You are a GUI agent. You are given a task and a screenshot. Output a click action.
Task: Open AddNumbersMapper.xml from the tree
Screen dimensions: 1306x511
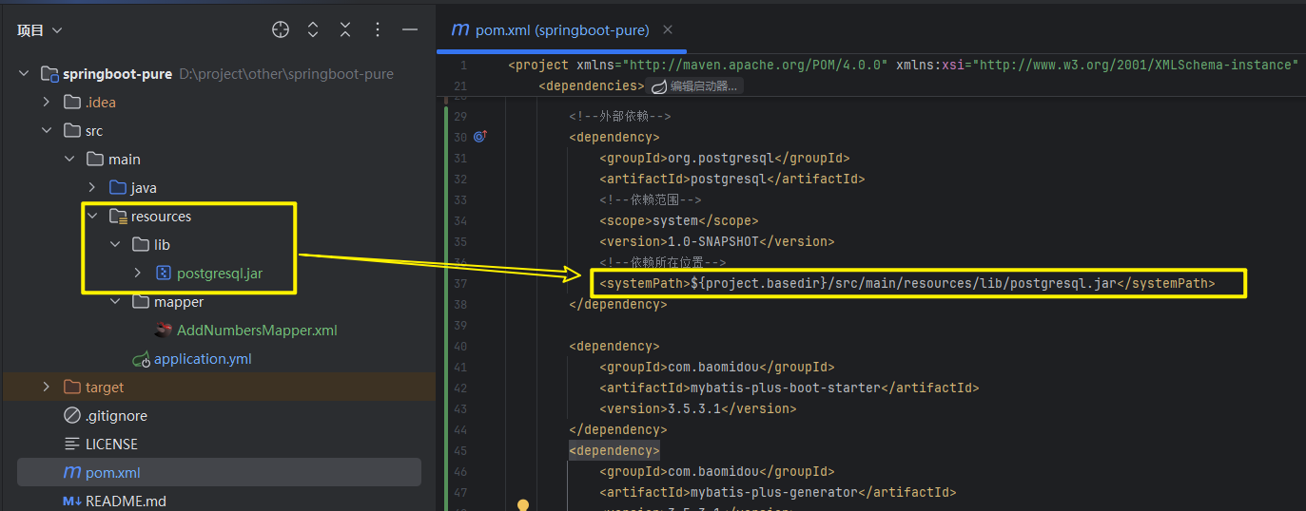click(257, 331)
